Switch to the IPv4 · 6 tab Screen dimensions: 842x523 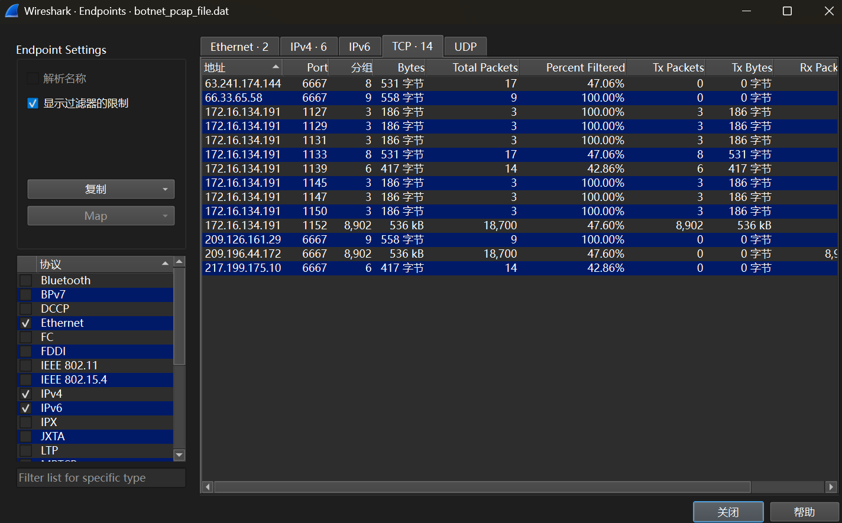pos(309,47)
